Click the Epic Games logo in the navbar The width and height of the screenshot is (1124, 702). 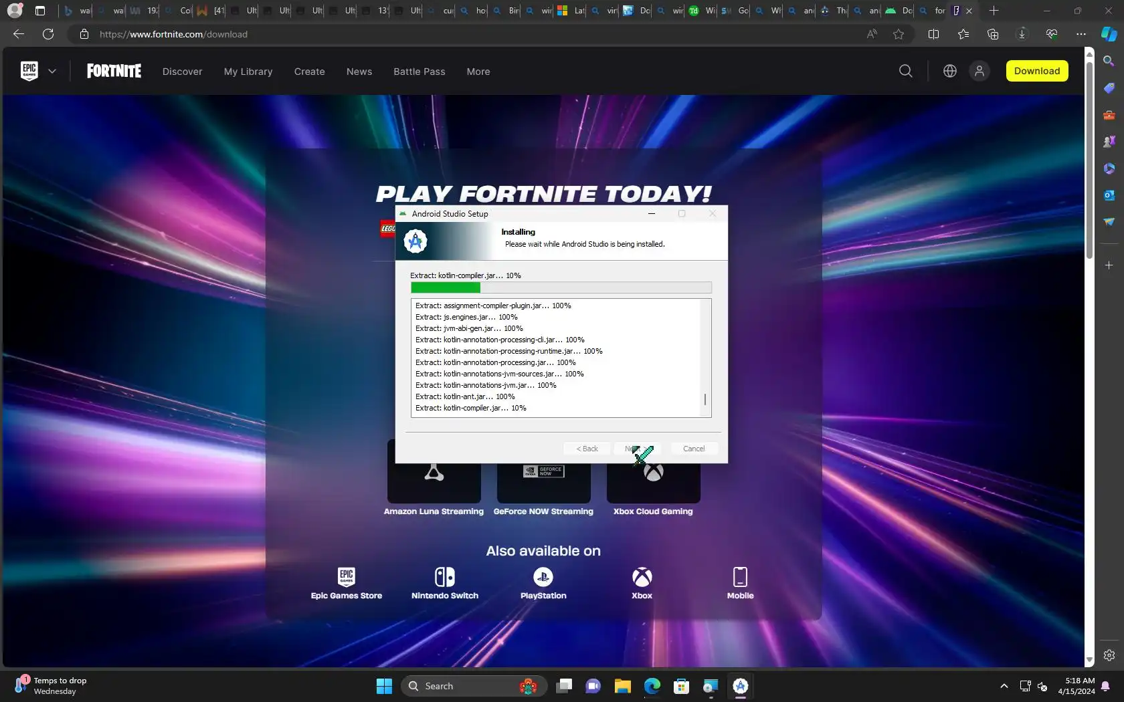tap(29, 71)
